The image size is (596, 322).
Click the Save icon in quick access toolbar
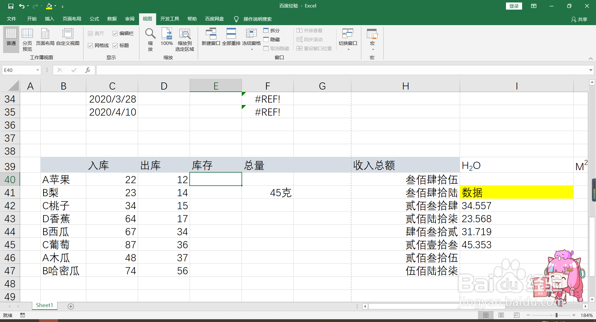click(x=11, y=6)
